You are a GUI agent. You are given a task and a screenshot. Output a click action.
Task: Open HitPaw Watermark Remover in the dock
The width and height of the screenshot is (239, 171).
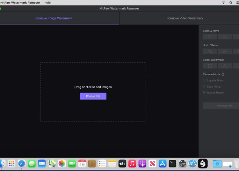pyautogui.click(x=203, y=164)
